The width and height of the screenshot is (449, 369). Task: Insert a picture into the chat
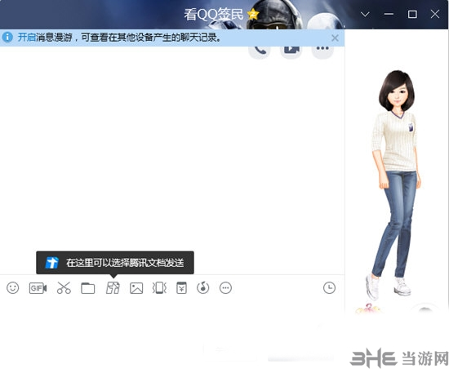tap(136, 288)
